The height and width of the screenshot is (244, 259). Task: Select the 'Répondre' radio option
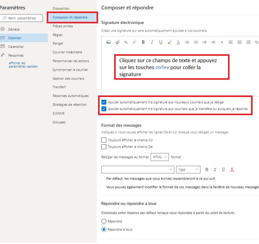[x=104, y=221]
